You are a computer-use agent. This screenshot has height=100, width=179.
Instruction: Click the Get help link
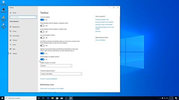pos(98,31)
